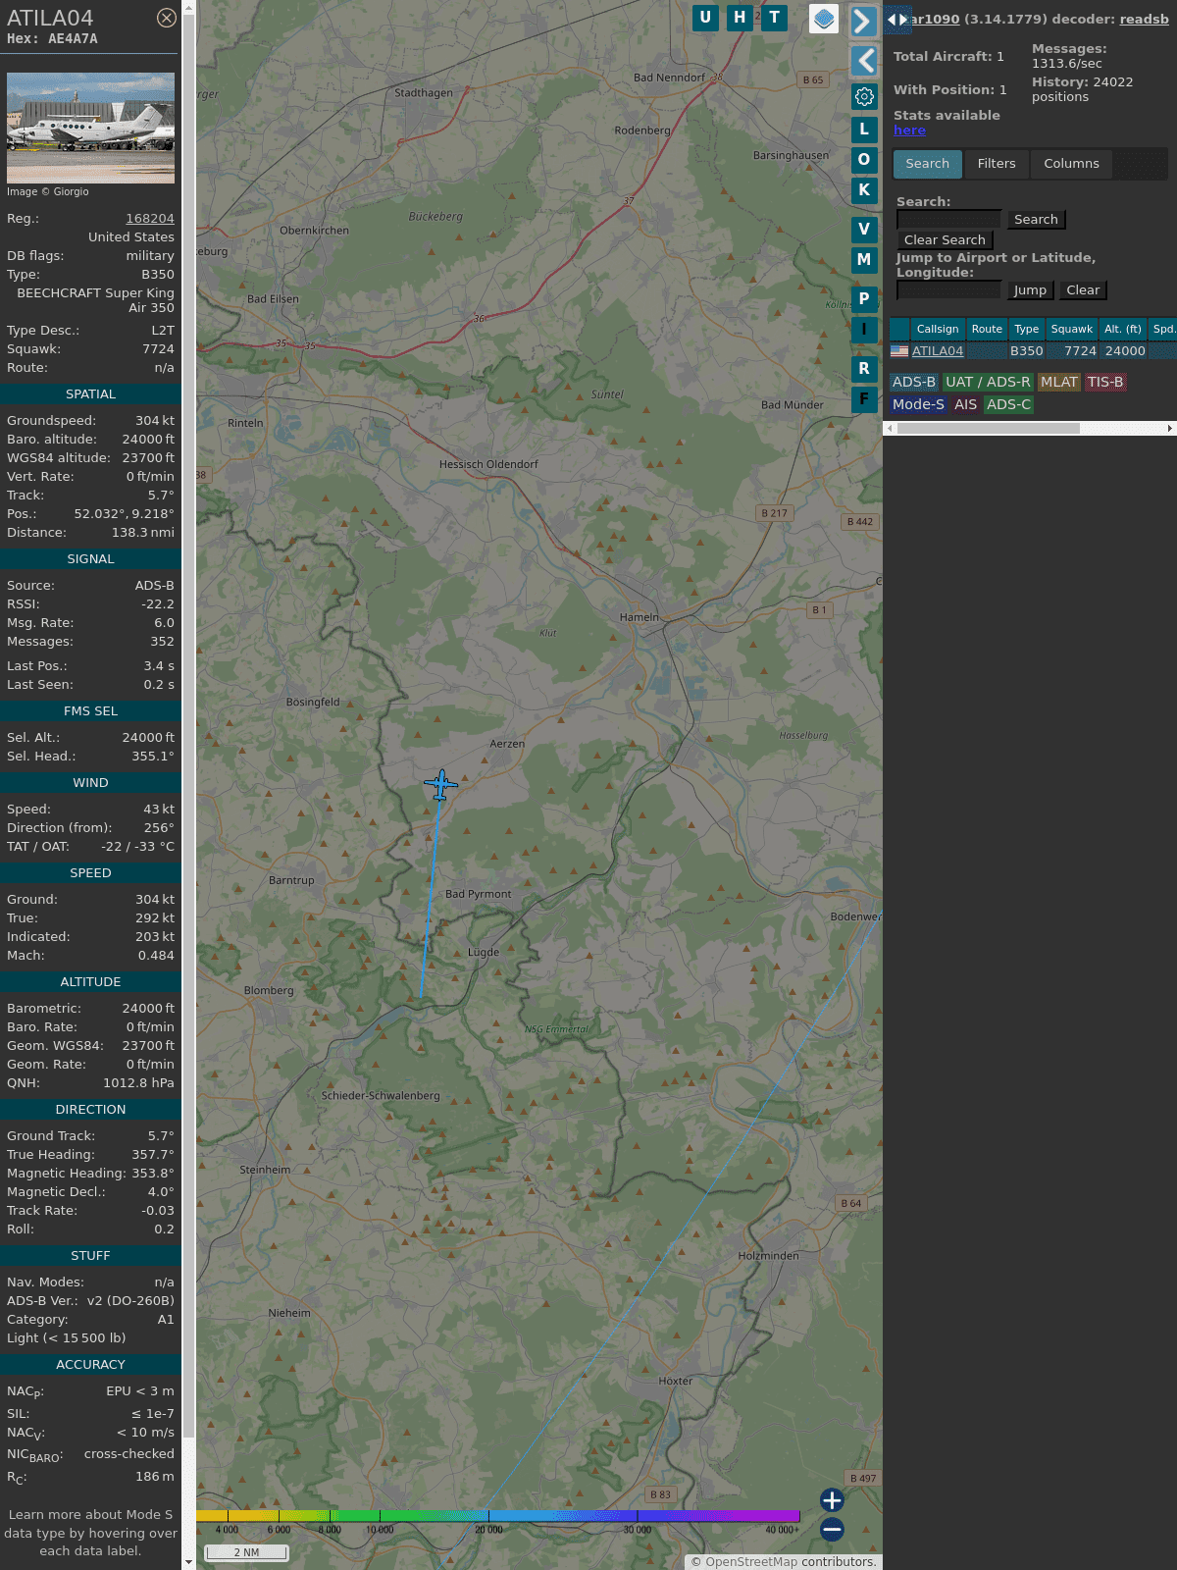Click the 2 NM map scale indicator
The width and height of the screenshot is (1177, 1570).
[246, 1552]
